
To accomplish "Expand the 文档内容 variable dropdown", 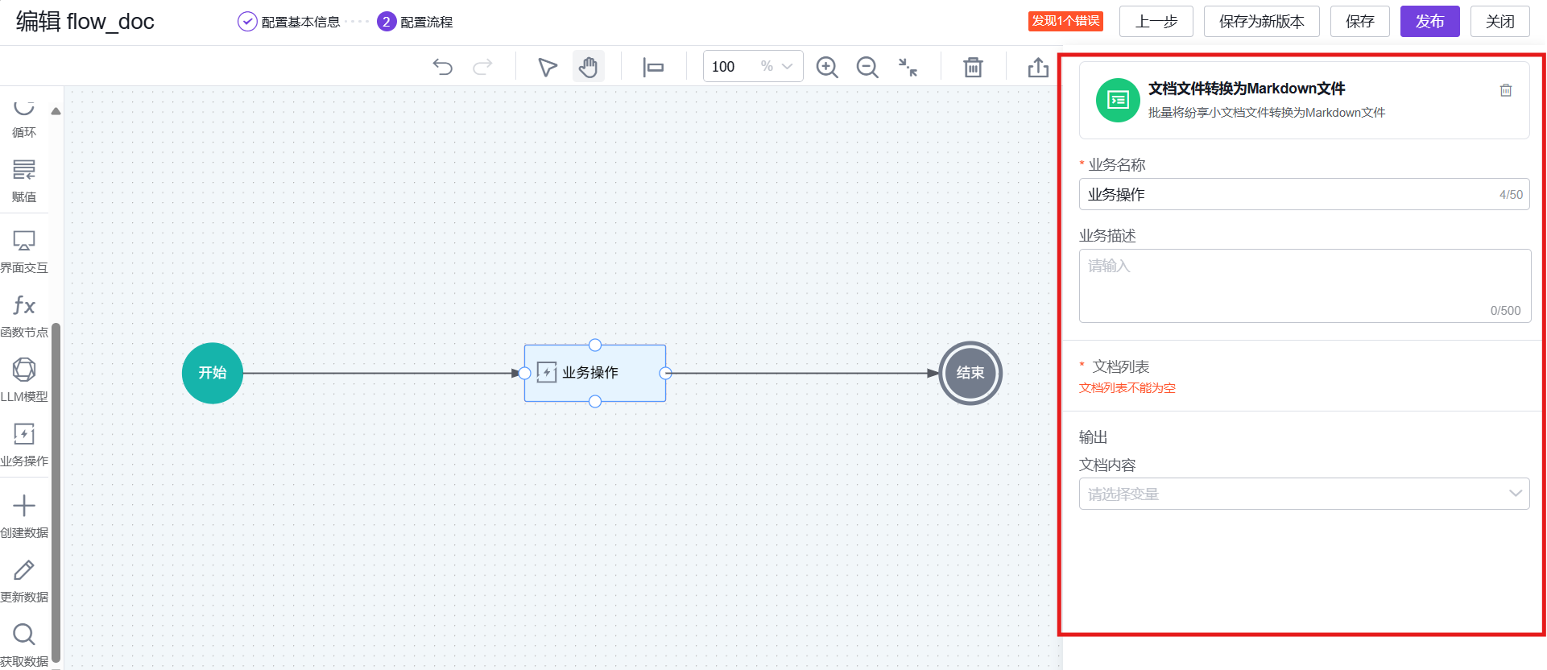I will (1304, 494).
